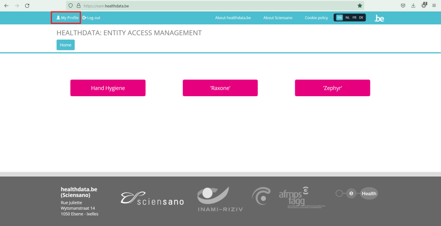441x226 pixels.
Task: Open My Profile in the top bar
Action: point(67,18)
